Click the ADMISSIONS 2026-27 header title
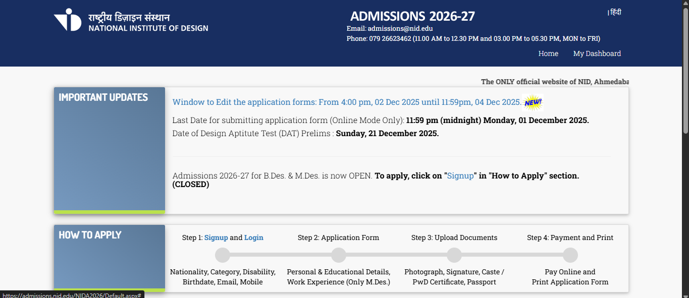Viewport: 689px width, 298px height. [412, 16]
